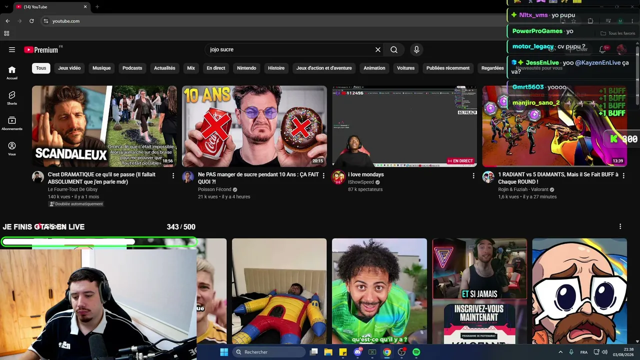This screenshot has height=360, width=640.
Task: Open Discord from the taskbar
Action: pyautogui.click(x=357, y=352)
